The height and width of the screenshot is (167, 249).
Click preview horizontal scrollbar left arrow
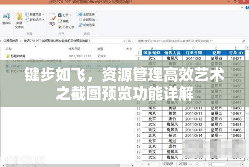(x=210, y=164)
